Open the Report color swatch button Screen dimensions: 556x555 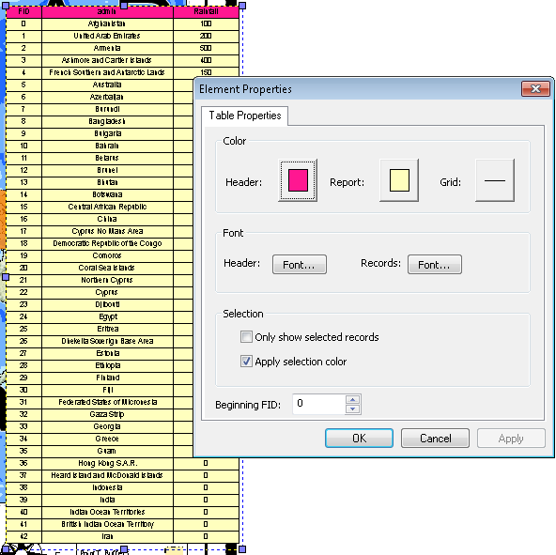tap(399, 180)
